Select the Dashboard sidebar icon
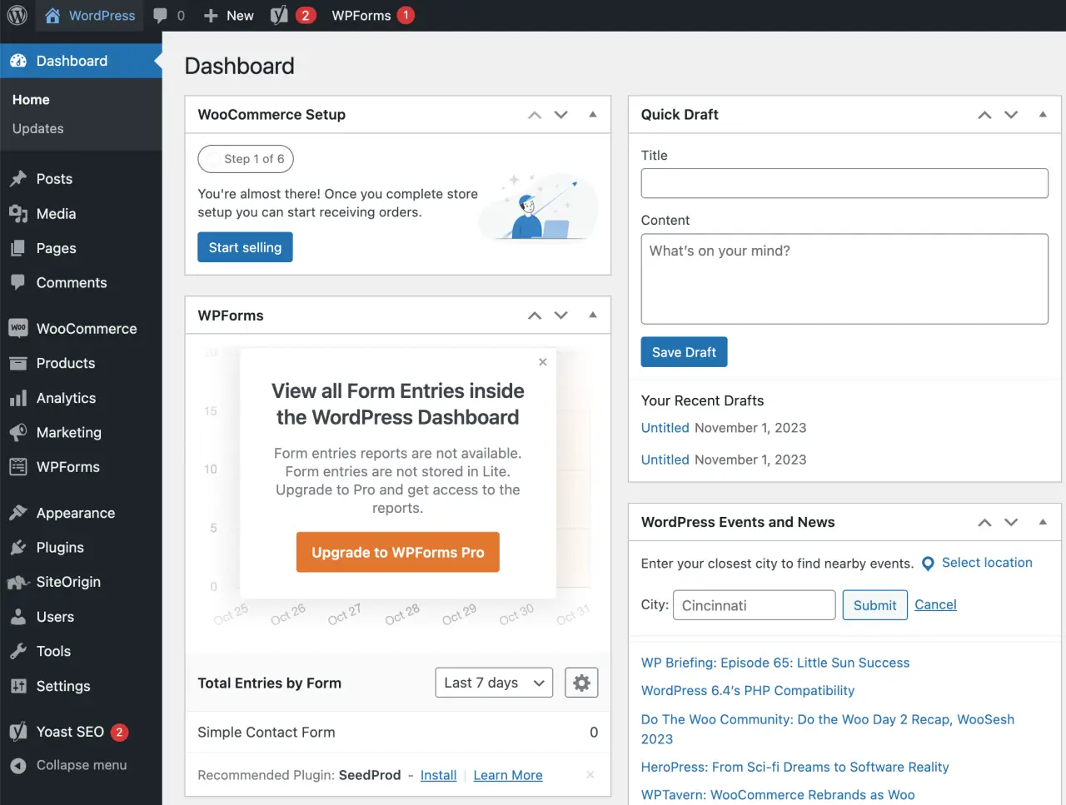This screenshot has height=805, width=1066. pos(18,61)
